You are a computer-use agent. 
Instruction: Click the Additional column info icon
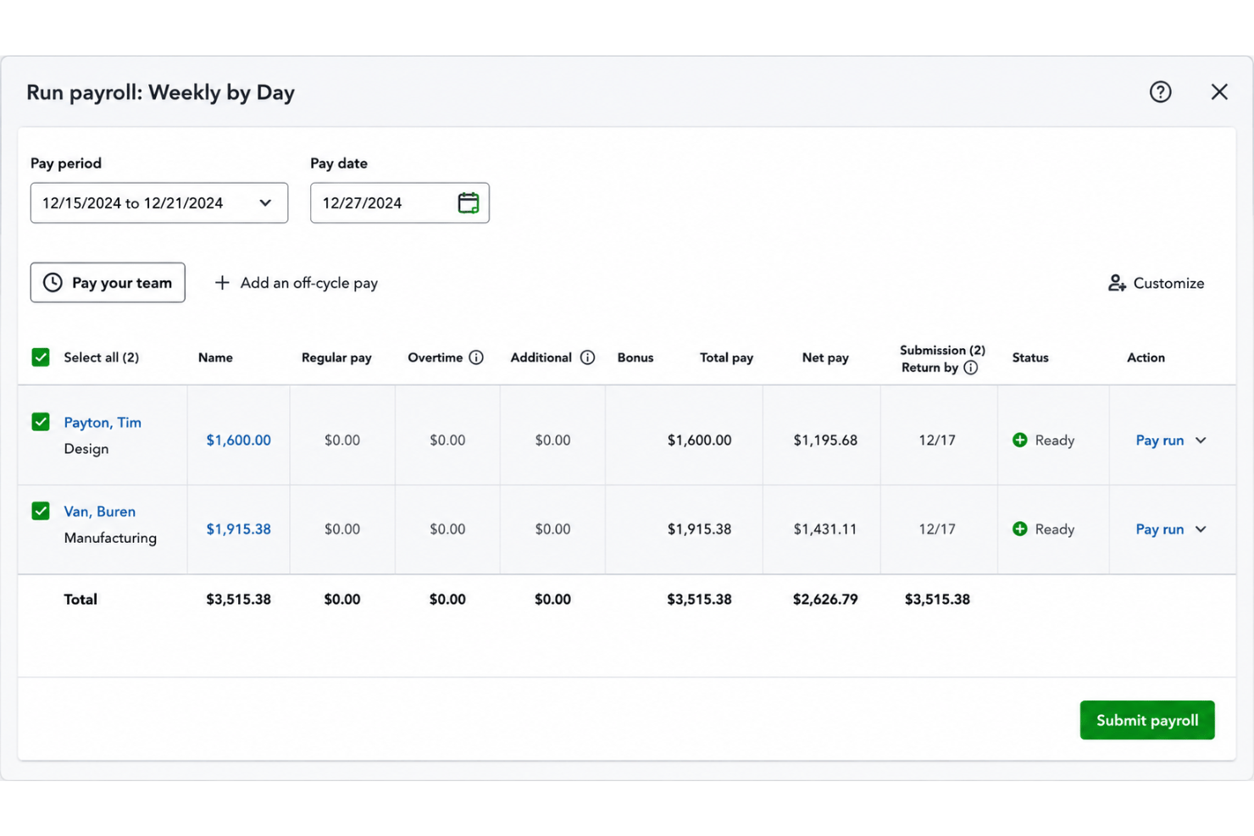[587, 357]
